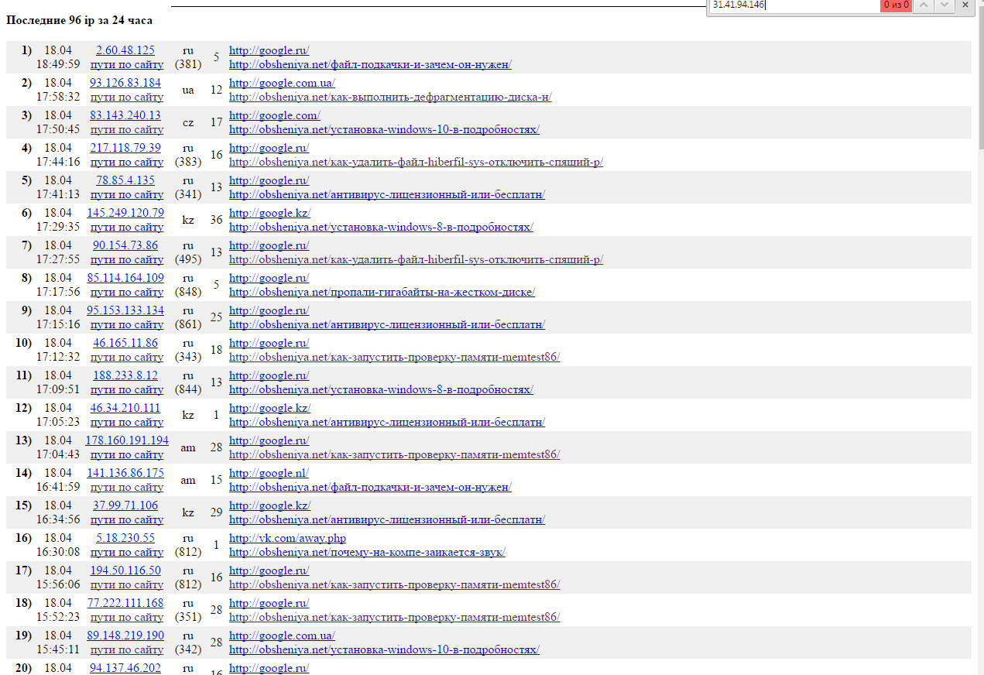
Task: Click country code 'cz' in row 3
Action: (x=188, y=122)
